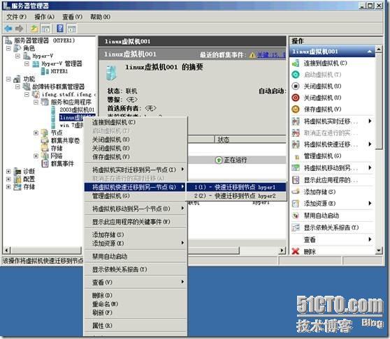Click the 状态 column header
The width and height of the screenshot is (390, 339).
[x=224, y=140]
